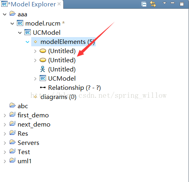
Task: Select the Test project label
Action: [x=24, y=152]
